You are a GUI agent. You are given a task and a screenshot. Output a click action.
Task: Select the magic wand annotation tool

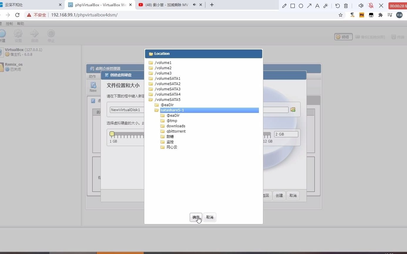coord(326,6)
